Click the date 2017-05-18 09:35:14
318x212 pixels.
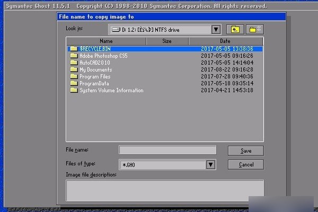227,83
